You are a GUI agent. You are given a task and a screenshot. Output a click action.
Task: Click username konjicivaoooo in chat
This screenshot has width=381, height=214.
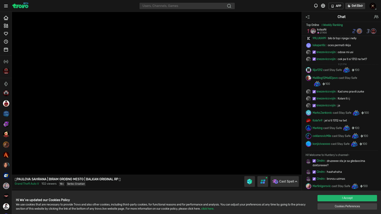pyautogui.click(x=321, y=144)
